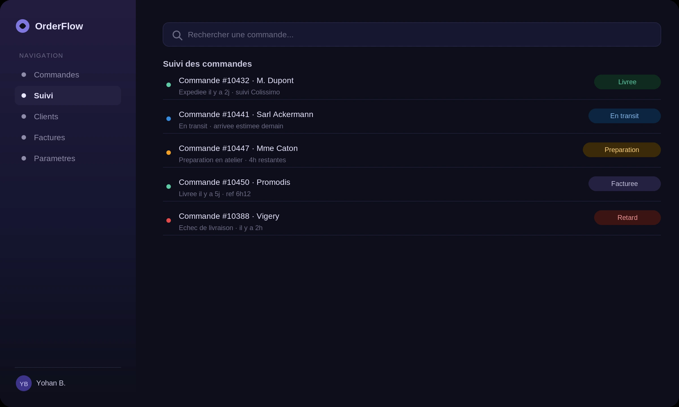679x407 pixels.
Task: Go to the Clients section
Action: click(68, 116)
